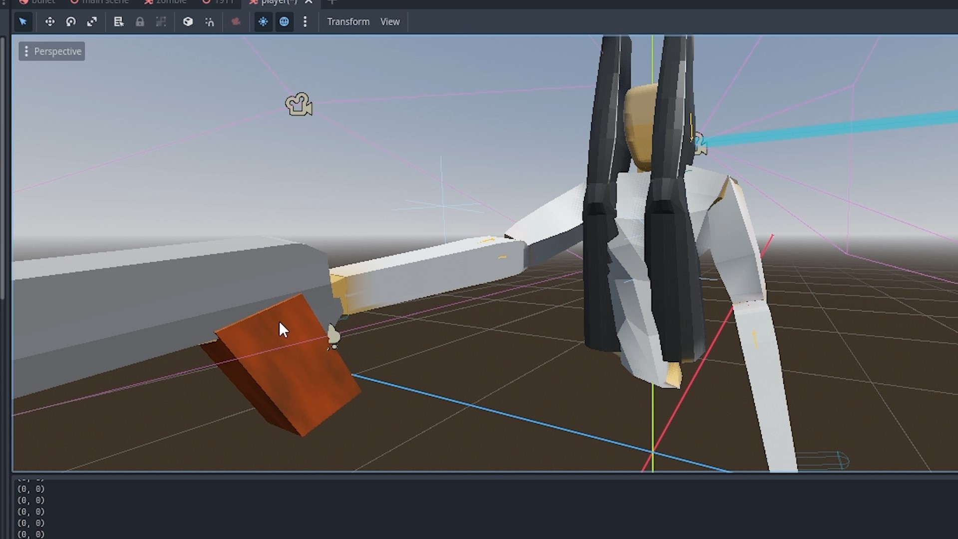This screenshot has width=958, height=539.
Task: Open the list-select nodes tool
Action: 118,21
